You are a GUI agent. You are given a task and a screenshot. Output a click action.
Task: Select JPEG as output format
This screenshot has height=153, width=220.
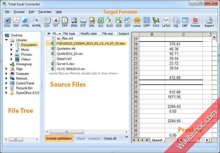point(74,22)
